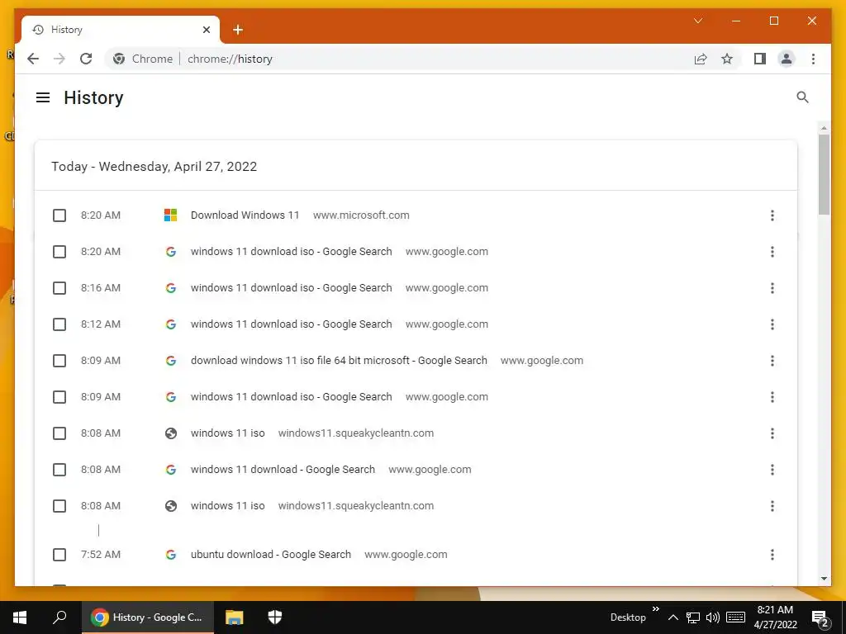Viewport: 846px width, 634px height.
Task: Open a new tab with plus button
Action: pyautogui.click(x=238, y=30)
